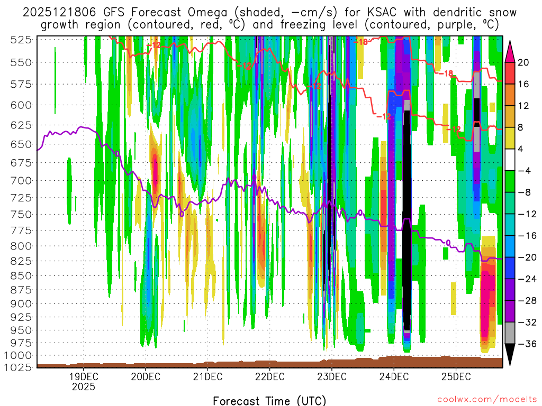Click the gray -32 to -36 colorbar segment

pyautogui.click(x=510, y=333)
